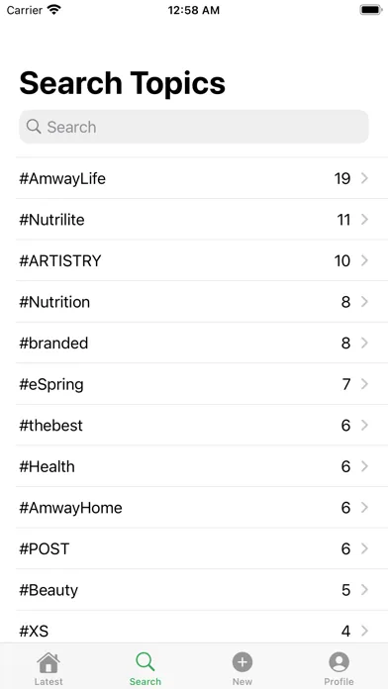Expand the #Nutrilite row chevron
Image resolution: width=388 pixels, height=689 pixels.
coord(364,219)
